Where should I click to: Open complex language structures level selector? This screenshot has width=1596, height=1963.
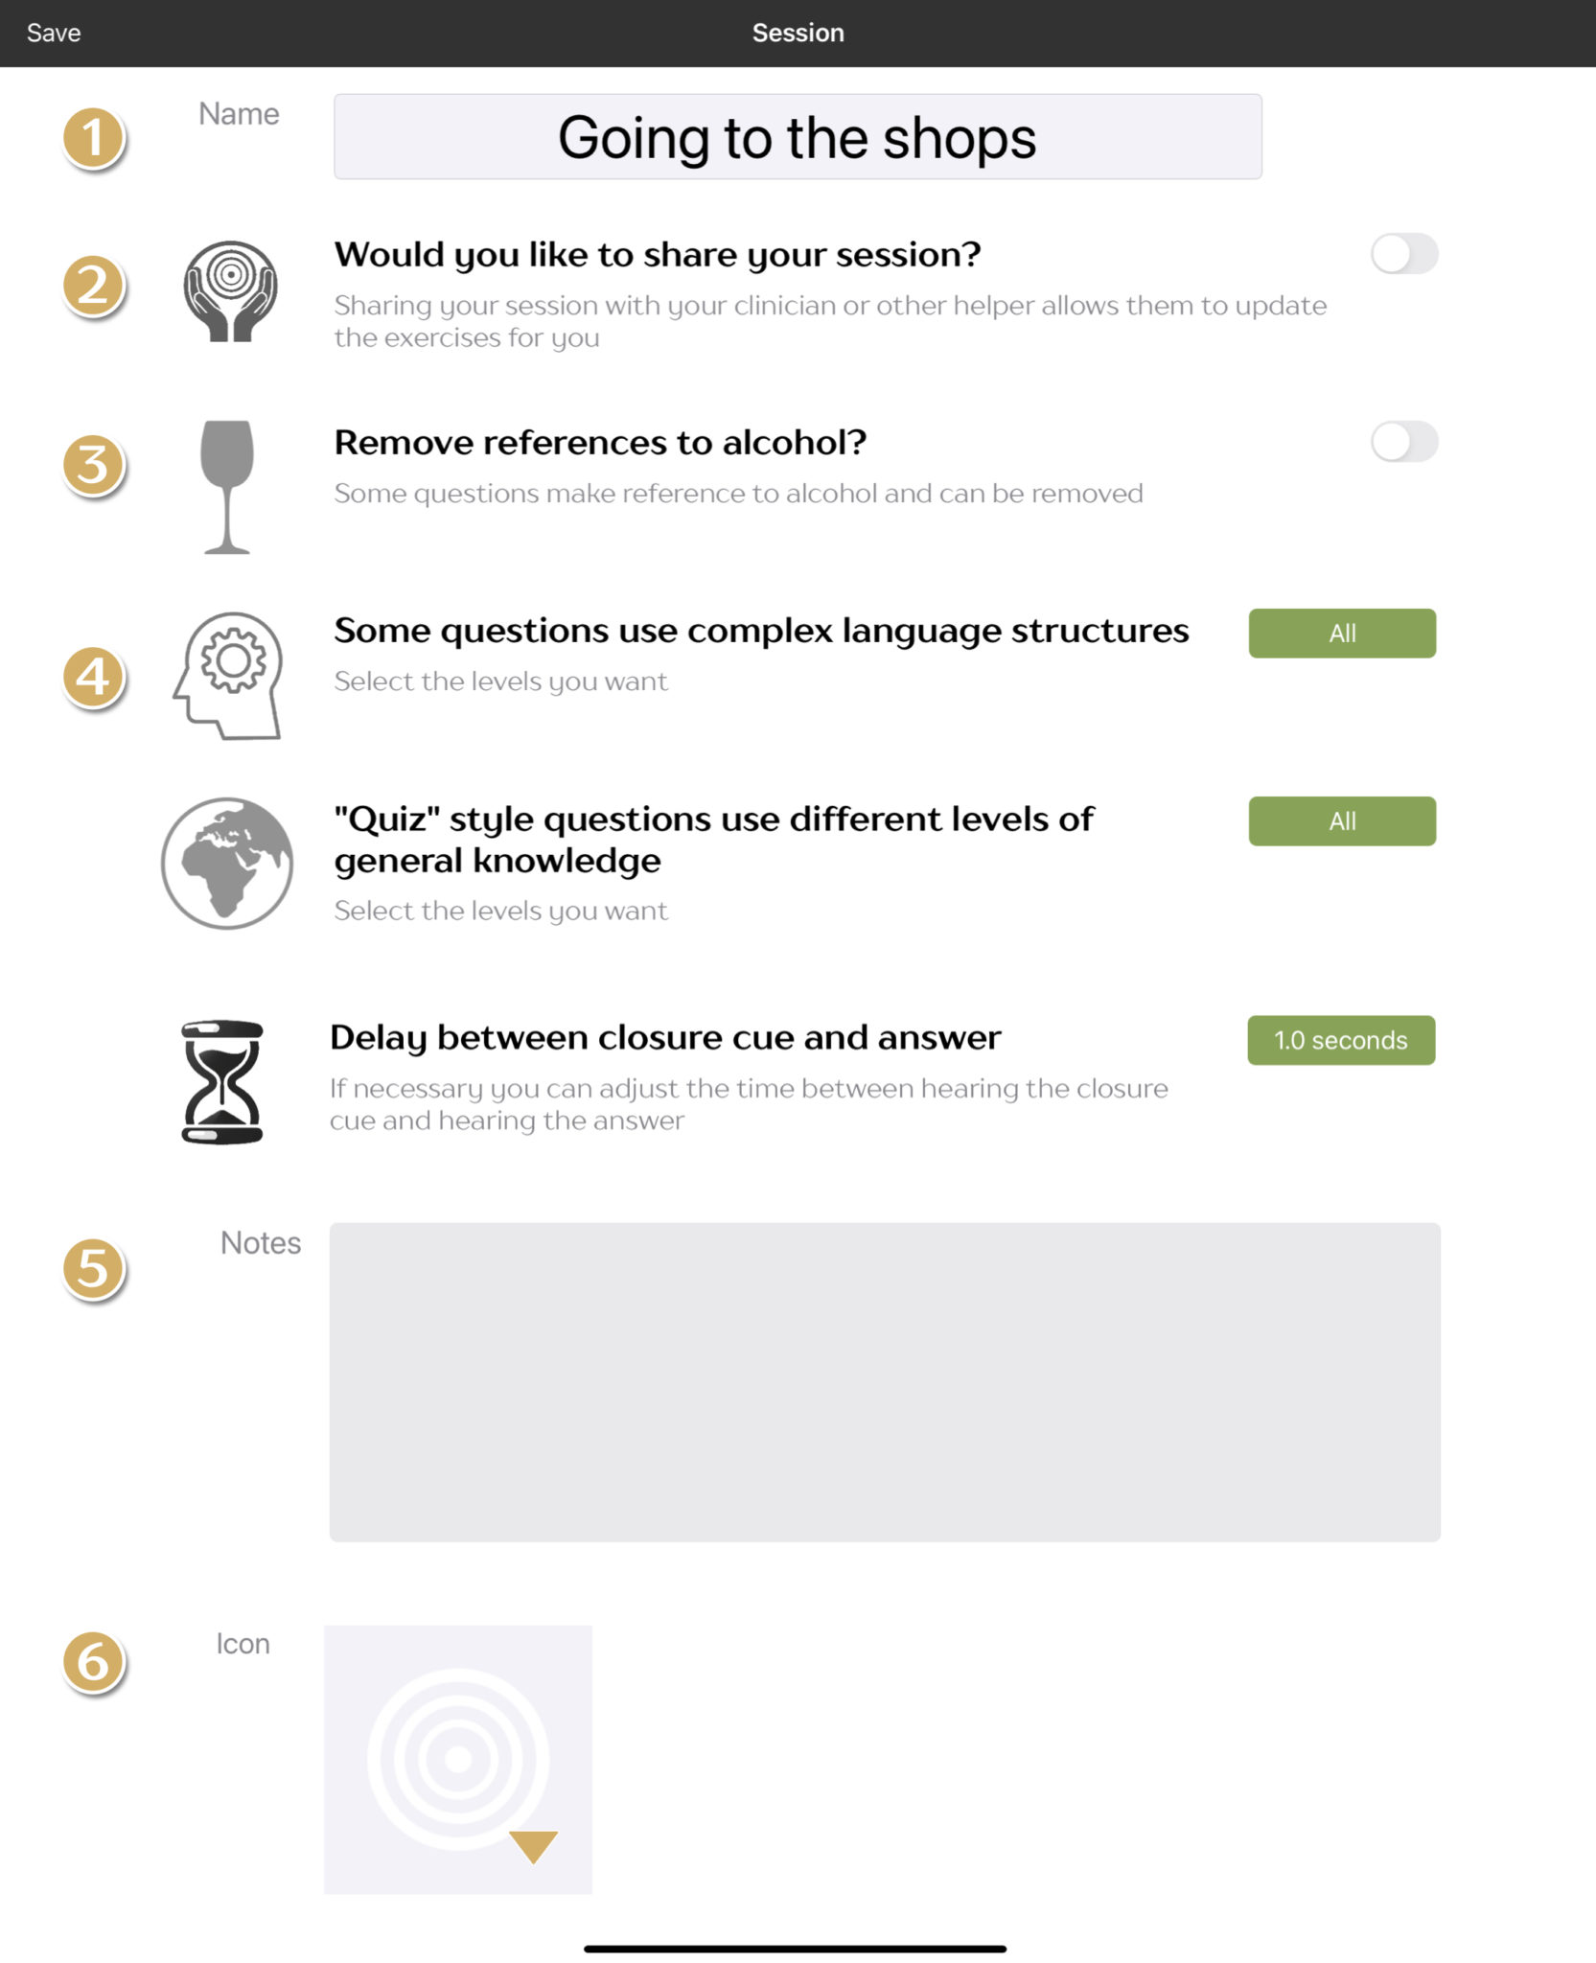tap(1341, 634)
